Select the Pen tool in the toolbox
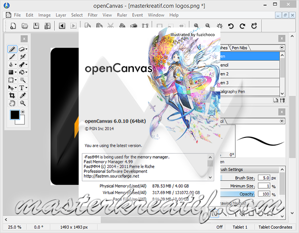Screen dimensions: 299x233 click(x=12, y=49)
